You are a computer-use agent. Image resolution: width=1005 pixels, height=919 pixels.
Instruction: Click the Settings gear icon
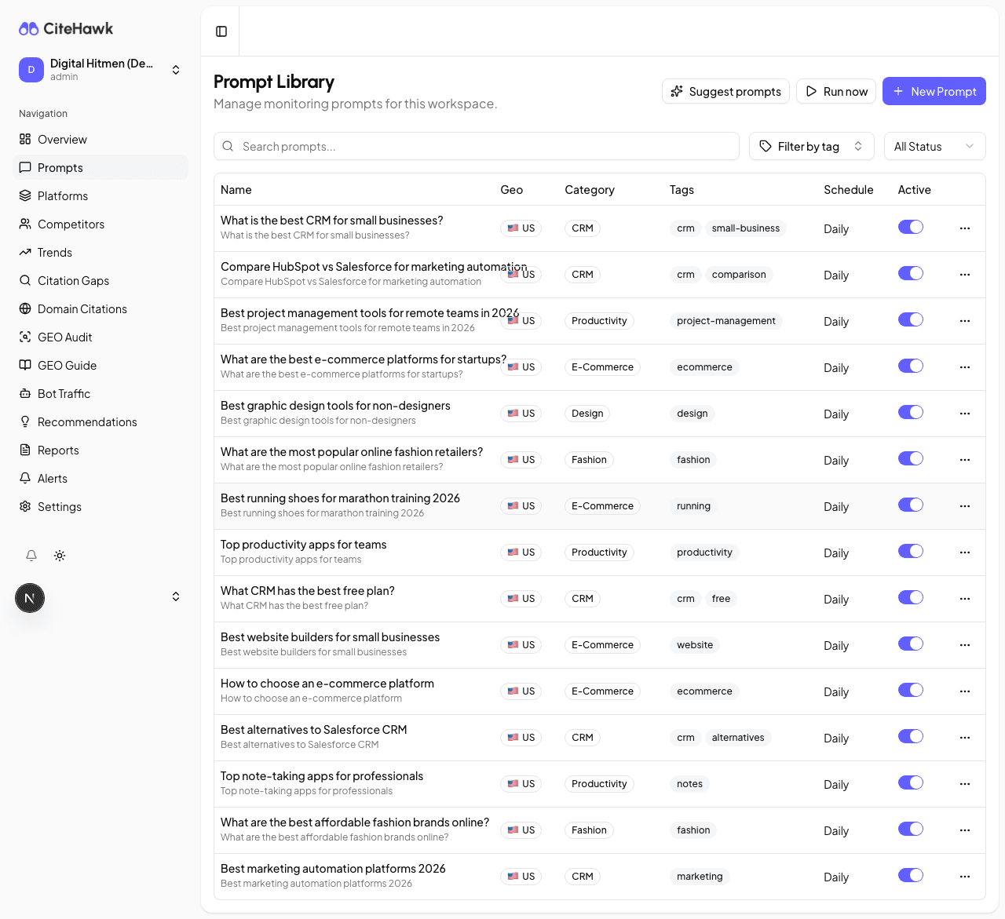[25, 506]
